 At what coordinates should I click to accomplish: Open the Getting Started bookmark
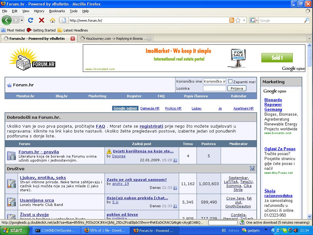41,30
